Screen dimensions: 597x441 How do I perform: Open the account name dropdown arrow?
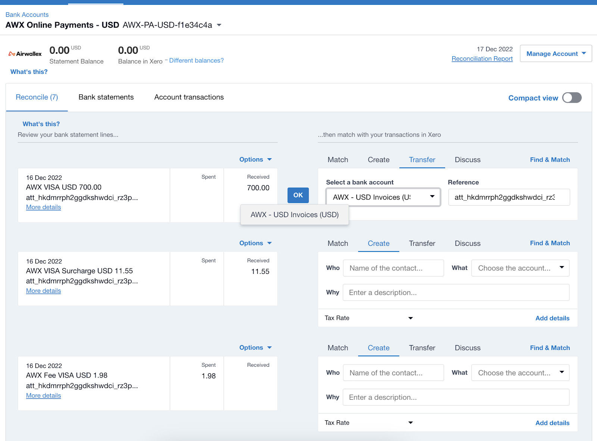(x=219, y=25)
